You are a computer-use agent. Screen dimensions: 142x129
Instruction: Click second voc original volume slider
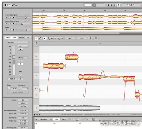tap(23, 24)
